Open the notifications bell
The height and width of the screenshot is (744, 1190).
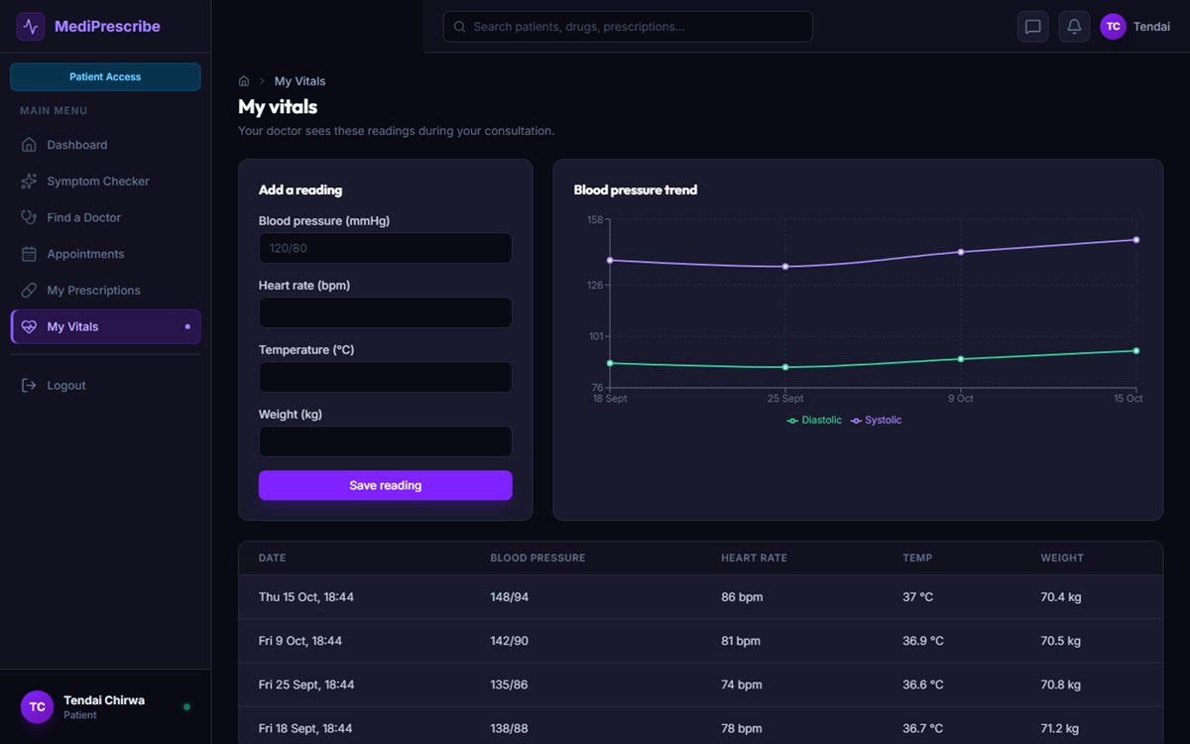(1074, 27)
